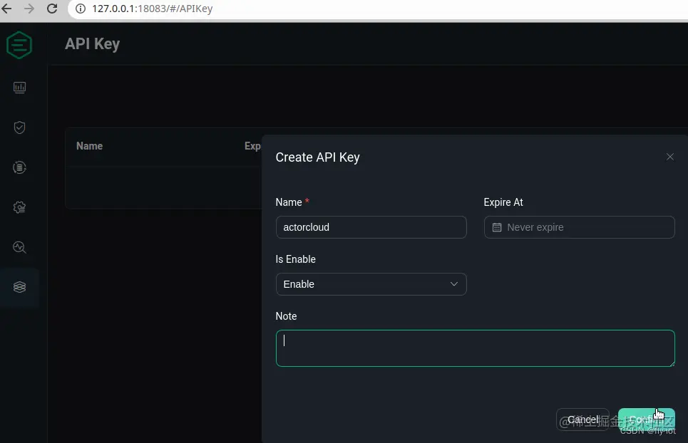The image size is (688, 443).
Task: Click the Note label
Action: (x=286, y=316)
